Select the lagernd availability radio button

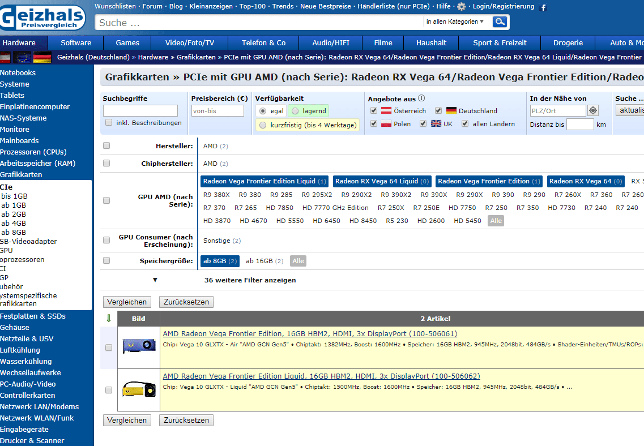[295, 111]
